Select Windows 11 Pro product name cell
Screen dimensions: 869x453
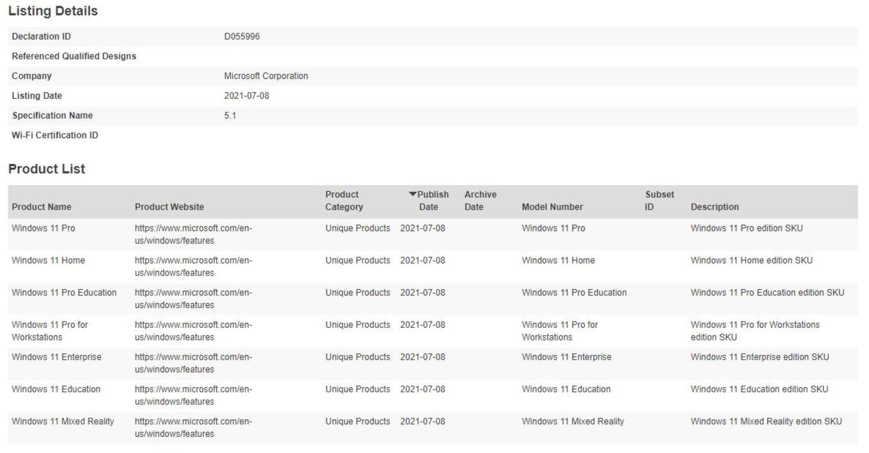coord(43,228)
